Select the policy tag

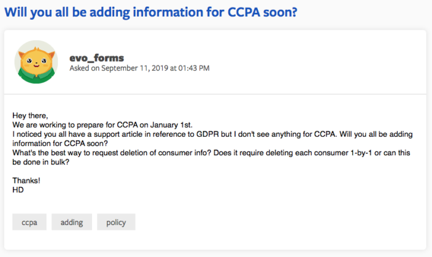coord(116,222)
